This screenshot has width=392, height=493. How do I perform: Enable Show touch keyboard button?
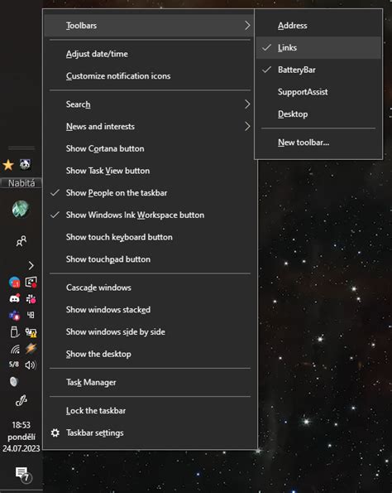(150, 237)
